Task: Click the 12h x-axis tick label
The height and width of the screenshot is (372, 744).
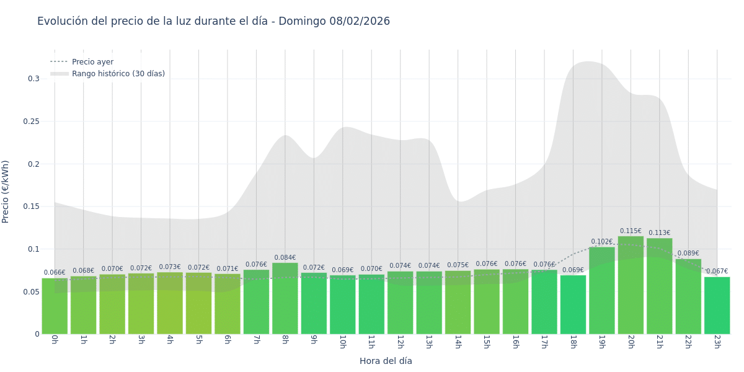Action: pos(400,342)
